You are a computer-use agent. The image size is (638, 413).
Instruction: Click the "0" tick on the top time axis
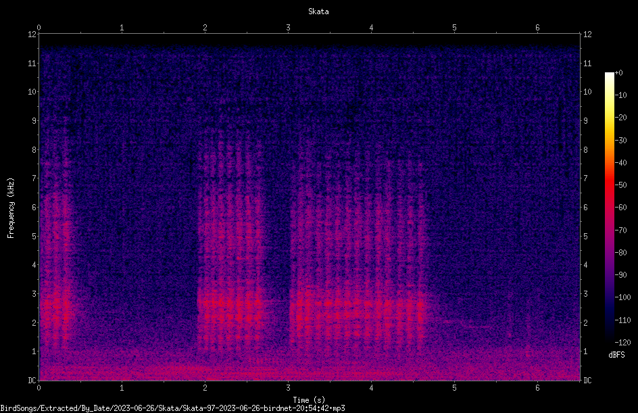pyautogui.click(x=39, y=28)
